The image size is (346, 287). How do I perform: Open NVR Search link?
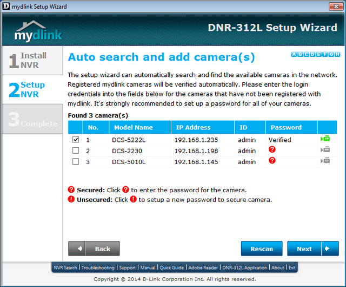pos(65,268)
